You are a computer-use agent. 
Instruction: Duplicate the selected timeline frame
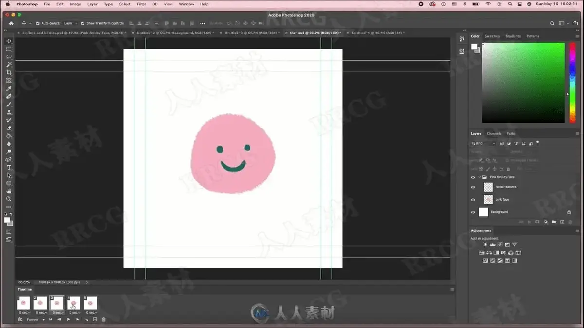coord(95,319)
